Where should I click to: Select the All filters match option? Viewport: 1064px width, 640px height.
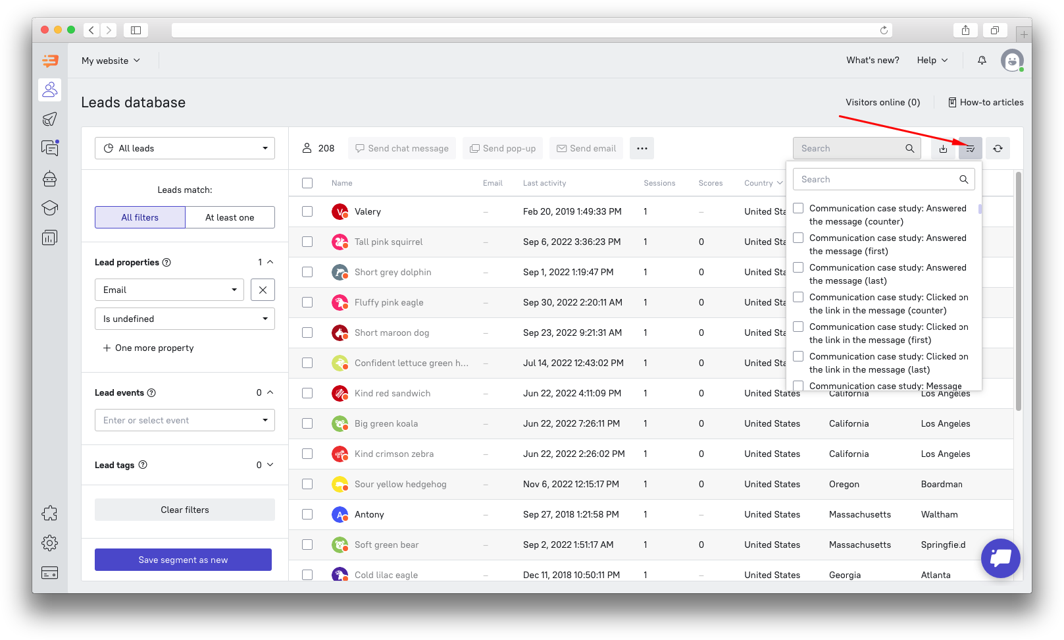[x=140, y=217]
